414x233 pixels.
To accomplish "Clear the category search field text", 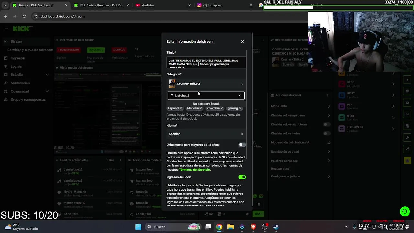I will point(239,95).
